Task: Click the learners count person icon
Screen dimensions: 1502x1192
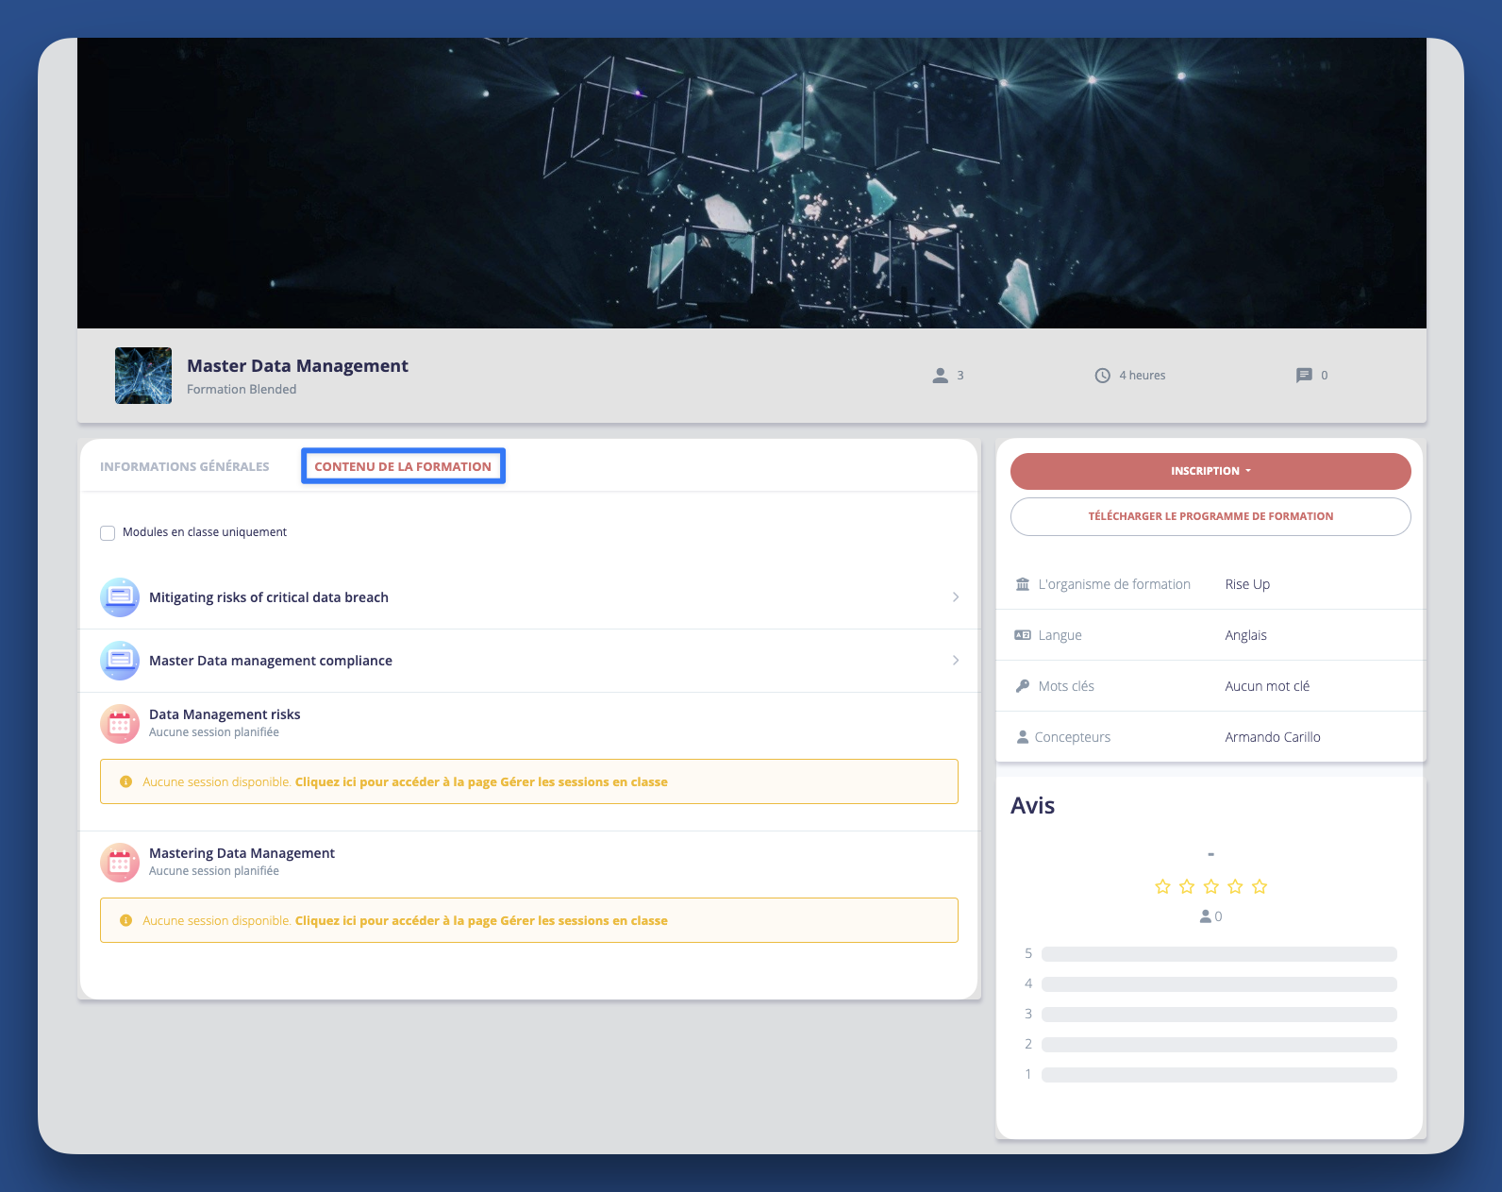Action: point(940,376)
